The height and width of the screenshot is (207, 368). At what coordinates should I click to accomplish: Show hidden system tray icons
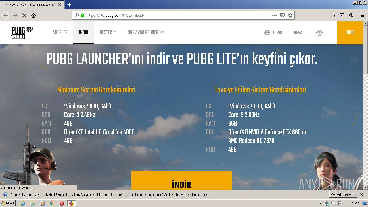[x=321, y=203]
